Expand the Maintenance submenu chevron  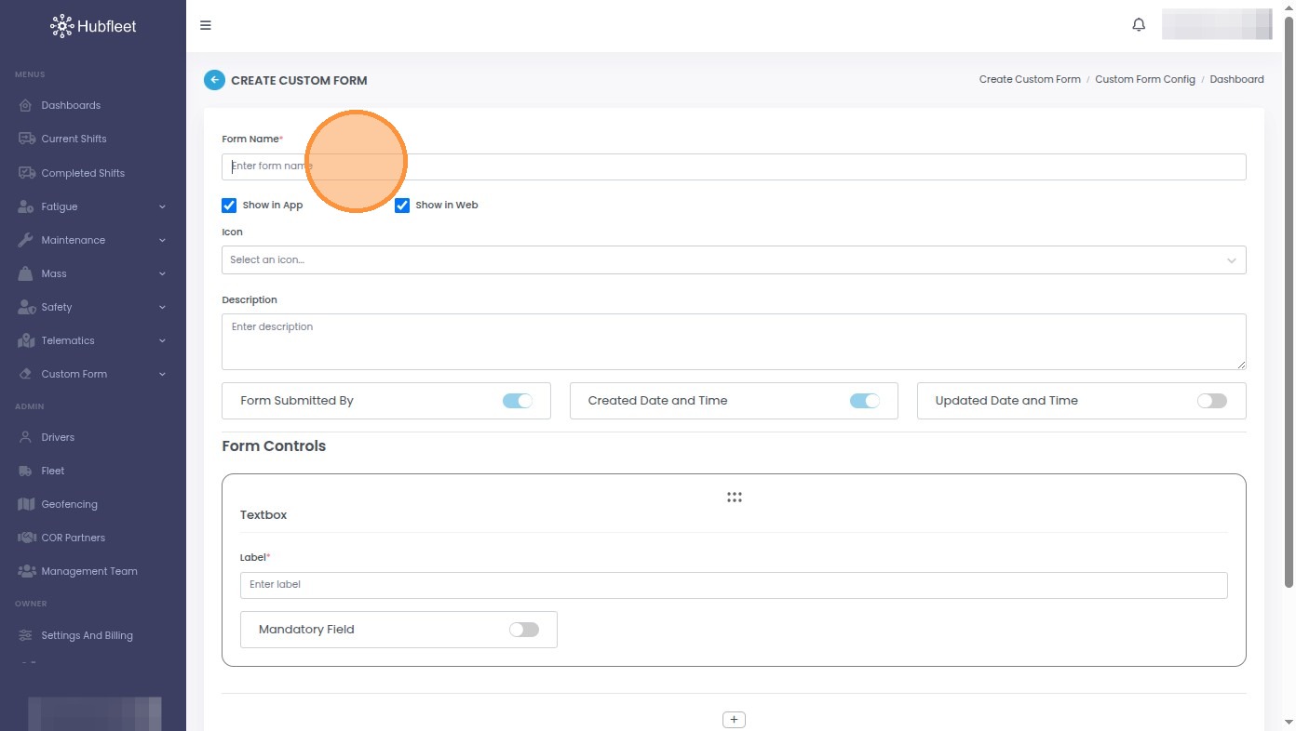point(162,240)
